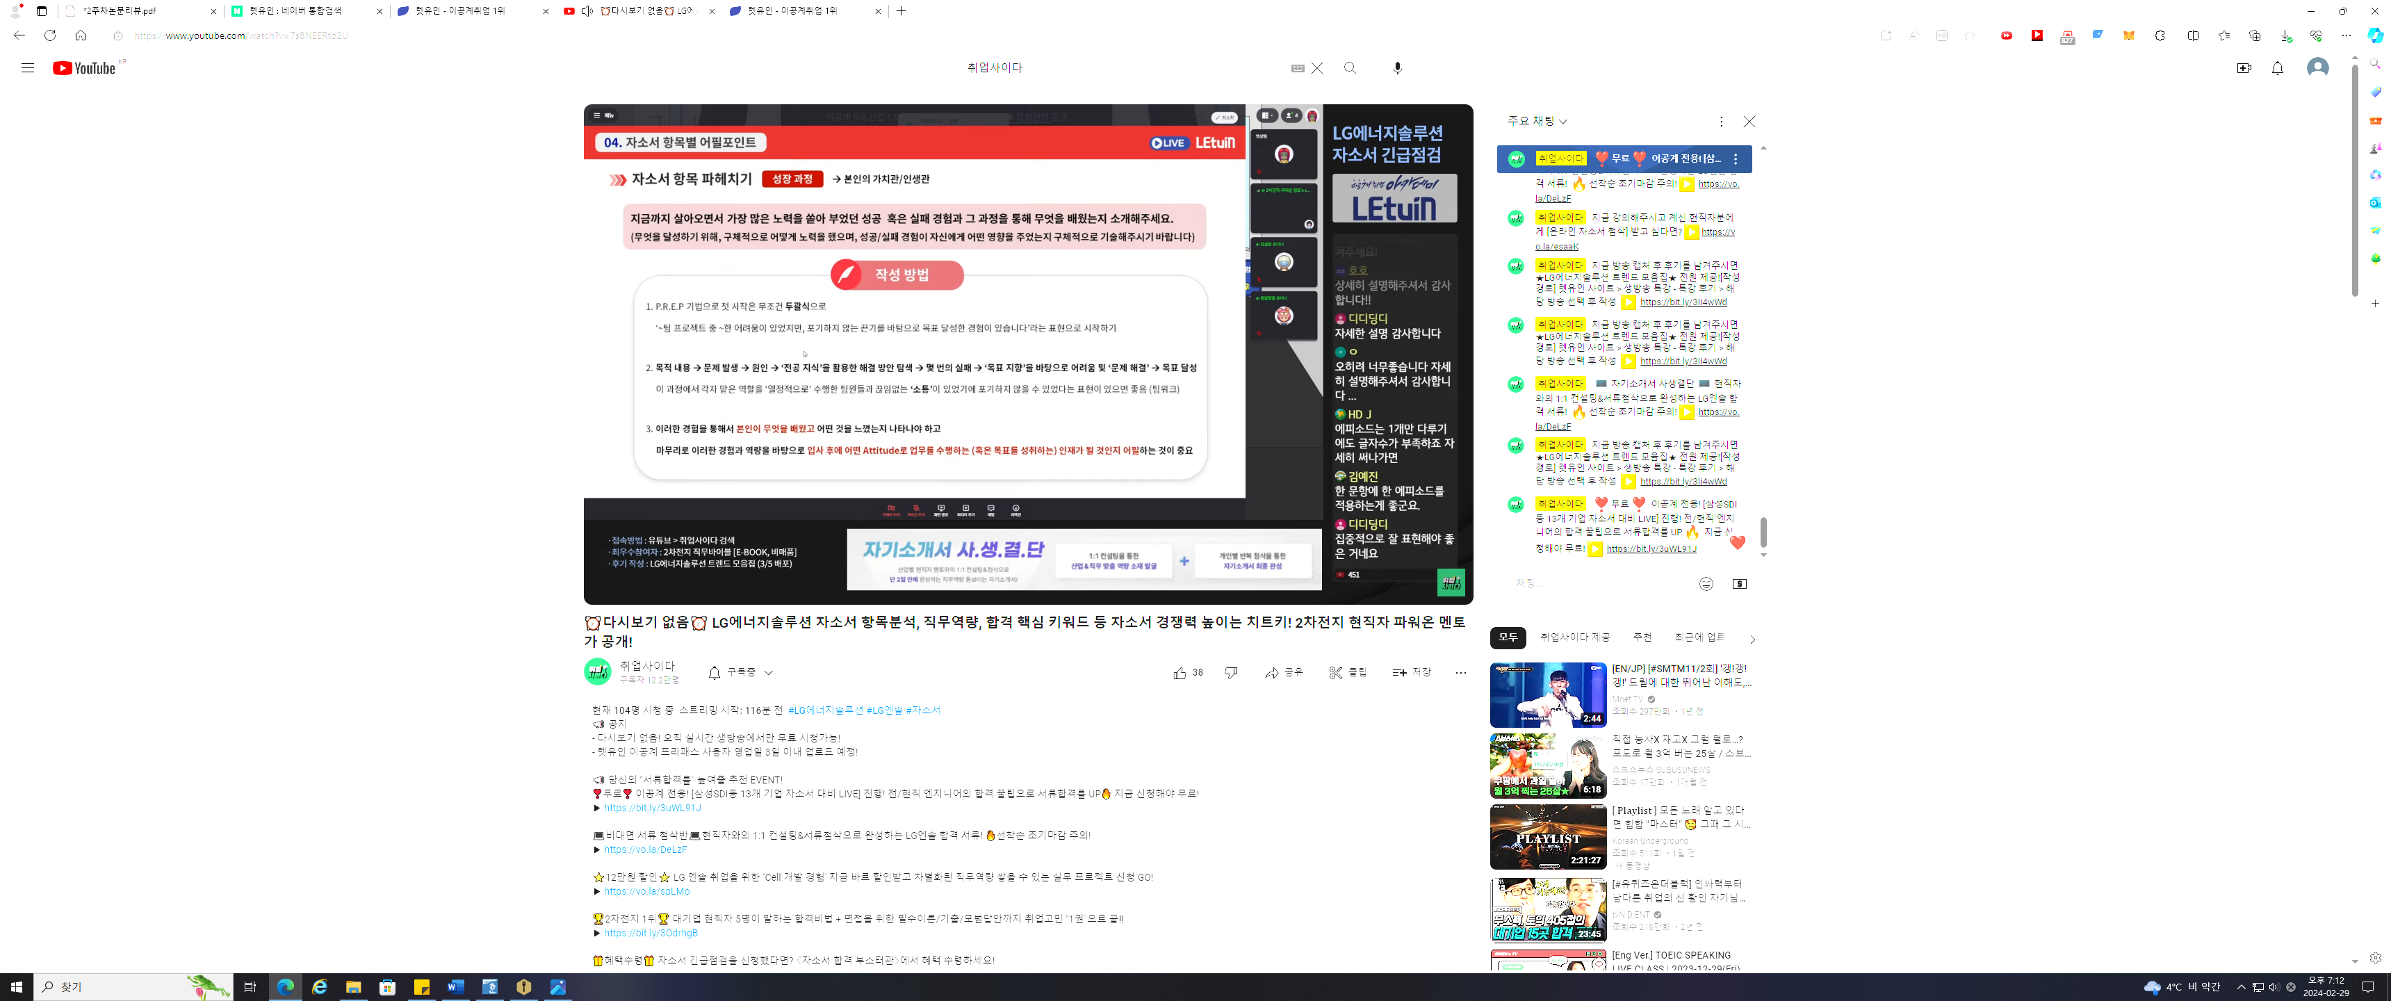This screenshot has width=2391, height=1001.
Task: Open the account avatar menu
Action: pyautogui.click(x=2317, y=68)
